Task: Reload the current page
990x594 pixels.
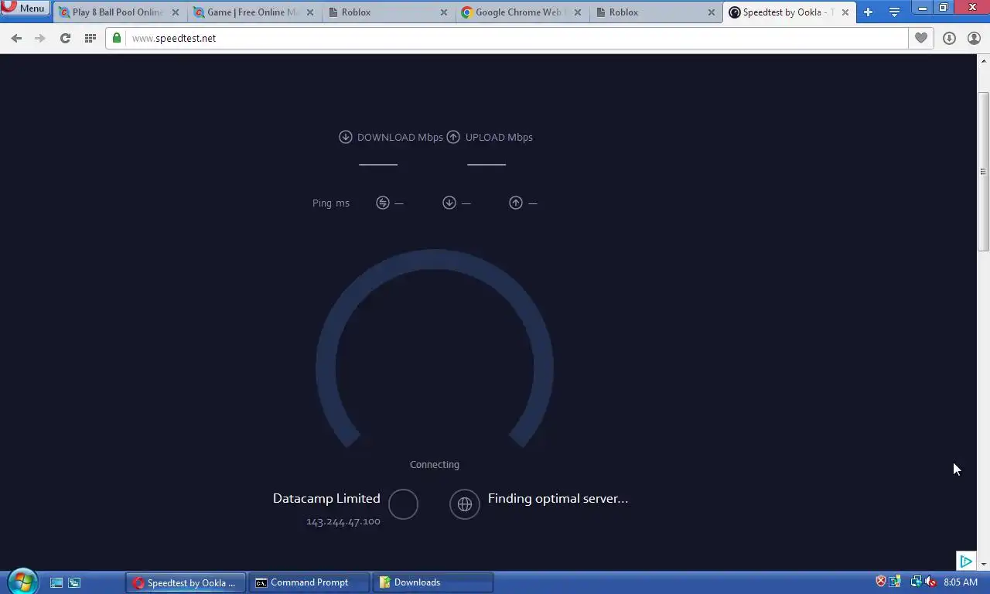Action: [65, 38]
